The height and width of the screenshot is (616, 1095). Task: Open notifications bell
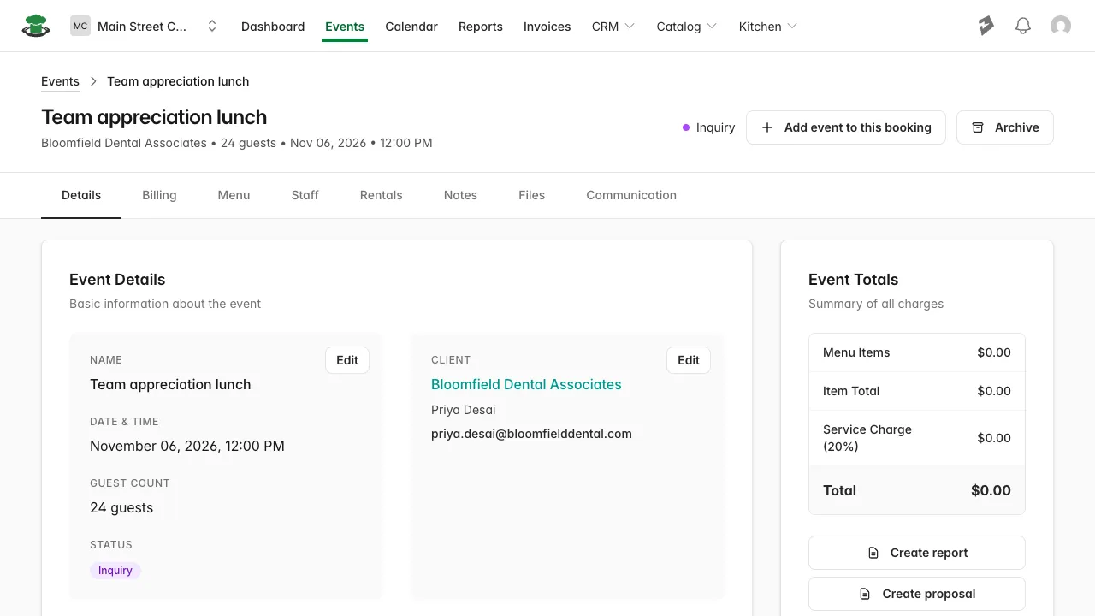(x=1023, y=26)
